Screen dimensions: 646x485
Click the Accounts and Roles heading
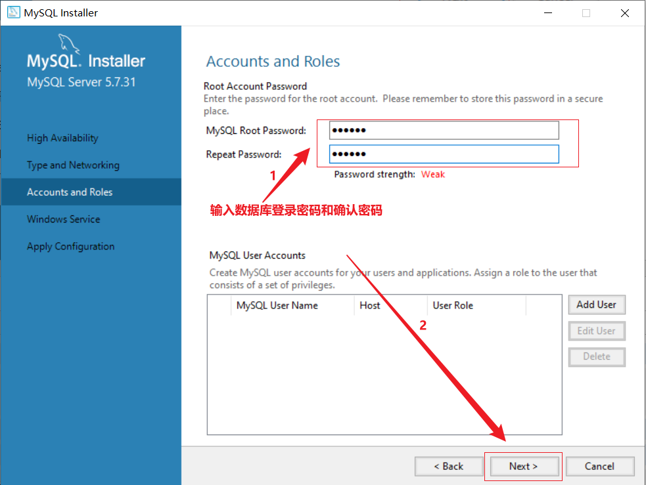click(x=273, y=61)
